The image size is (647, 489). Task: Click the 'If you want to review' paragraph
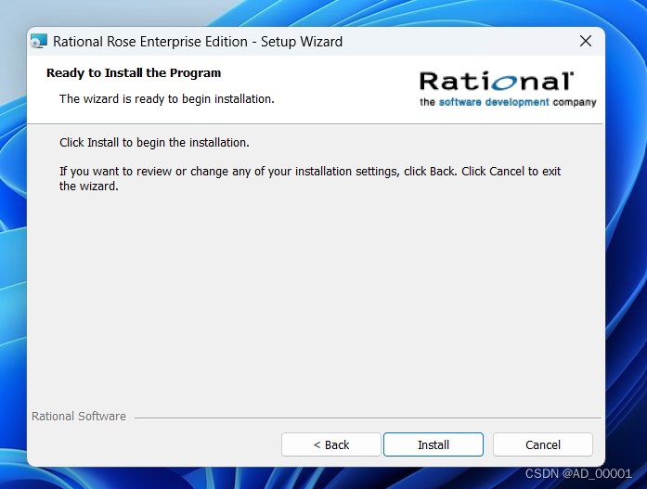tap(310, 178)
